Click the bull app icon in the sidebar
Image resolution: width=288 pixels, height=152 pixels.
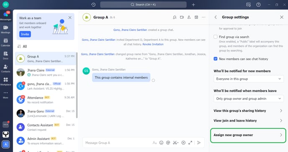coord(6,135)
